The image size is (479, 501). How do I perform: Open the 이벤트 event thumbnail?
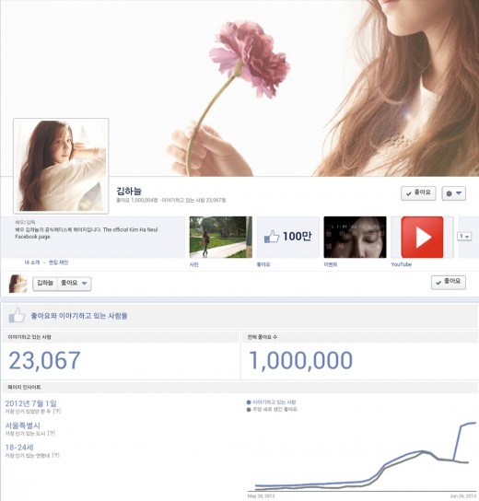355,237
